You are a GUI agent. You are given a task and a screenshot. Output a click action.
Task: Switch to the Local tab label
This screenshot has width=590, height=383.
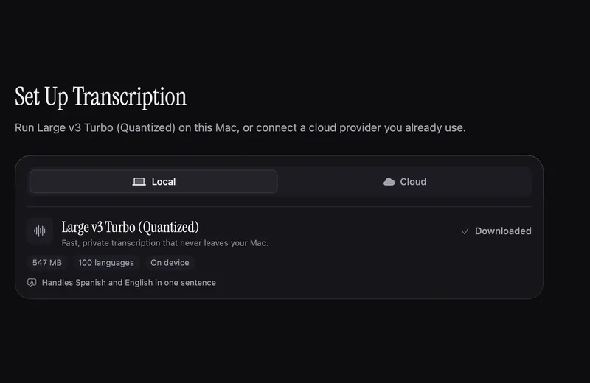click(x=164, y=182)
